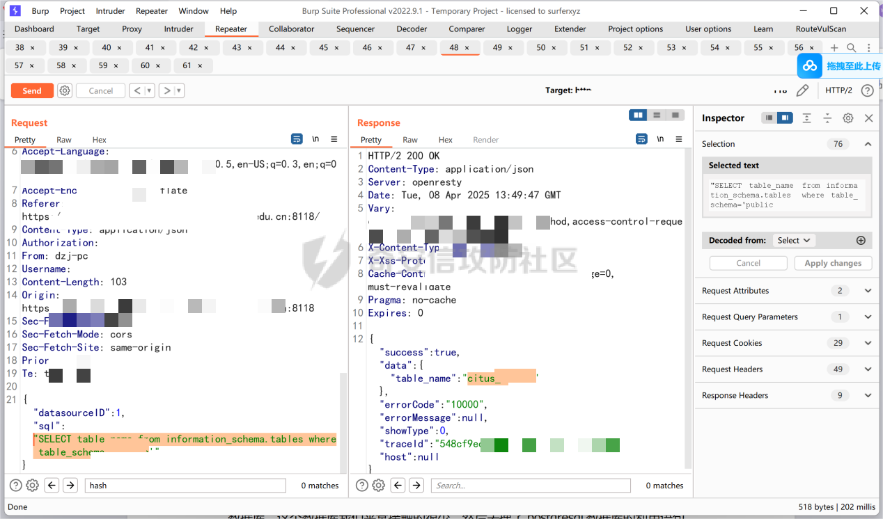The height and width of the screenshot is (519, 883).
Task: Add a decoding with plus icon
Action: point(861,240)
